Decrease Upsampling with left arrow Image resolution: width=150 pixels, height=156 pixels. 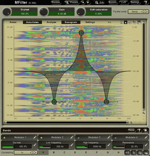(31, 153)
